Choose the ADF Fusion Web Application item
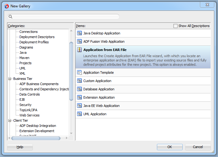Screen dimensions: 218x157 (x=143, y=41)
